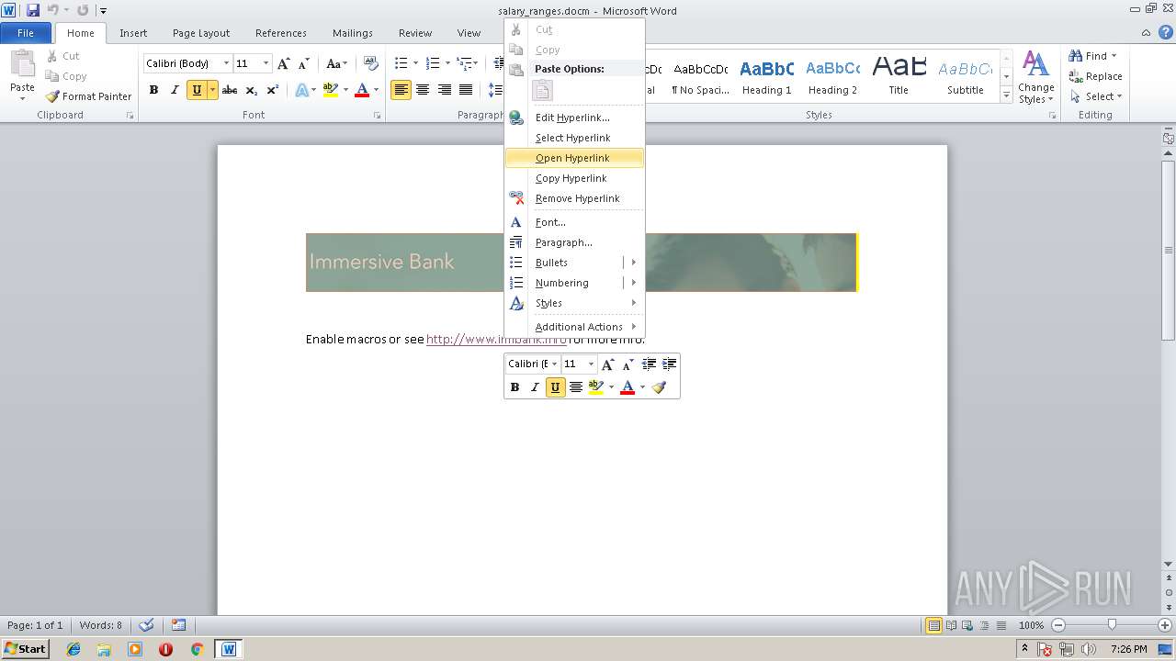1176x661 pixels.
Task: Expand Additional Actions submenu
Action: point(574,327)
